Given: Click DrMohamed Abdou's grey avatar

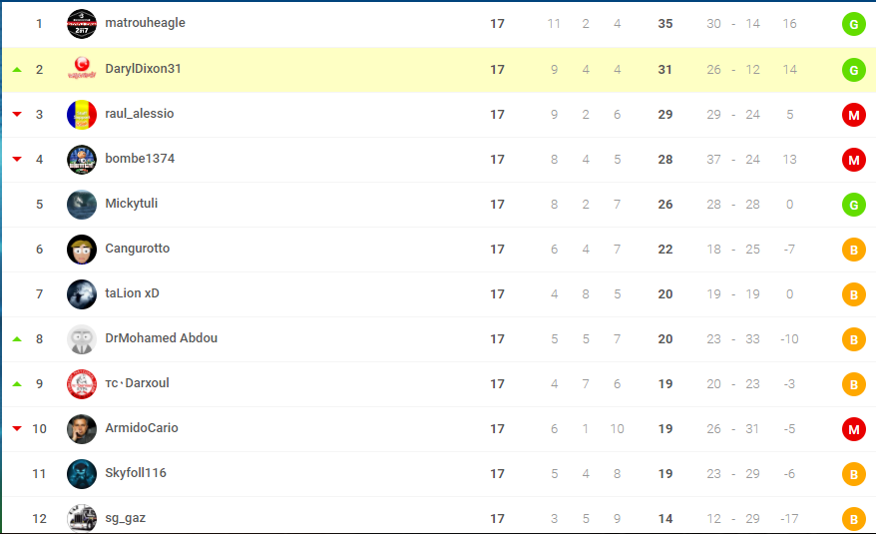Looking at the screenshot, I should coord(82,339).
